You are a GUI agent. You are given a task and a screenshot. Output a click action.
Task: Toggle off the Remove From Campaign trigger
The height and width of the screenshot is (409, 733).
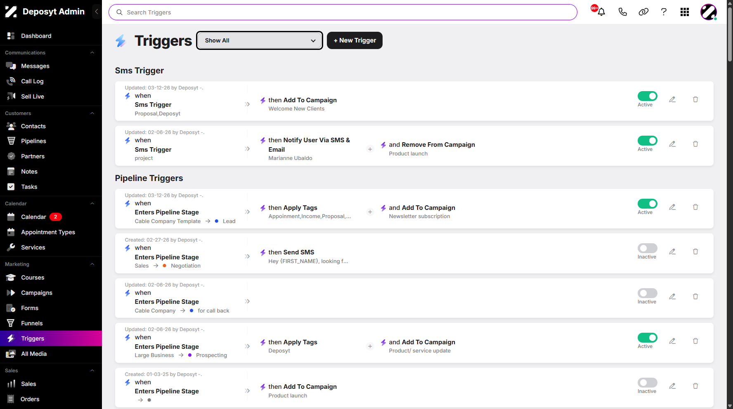(648, 141)
